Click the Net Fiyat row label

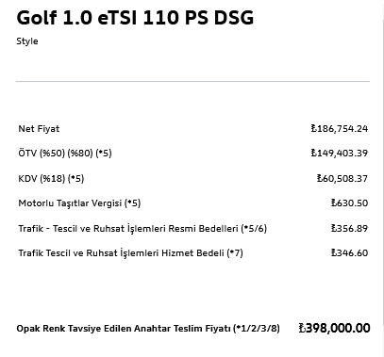coord(39,129)
